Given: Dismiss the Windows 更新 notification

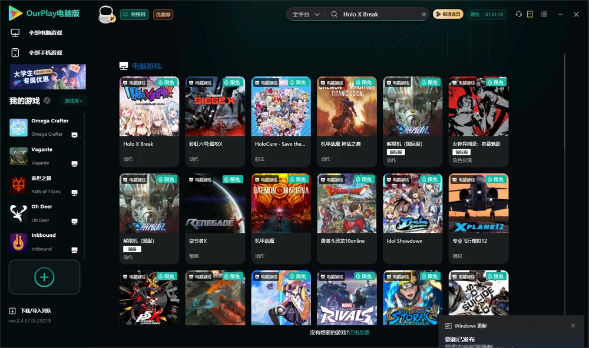Looking at the screenshot, I should (573, 326).
